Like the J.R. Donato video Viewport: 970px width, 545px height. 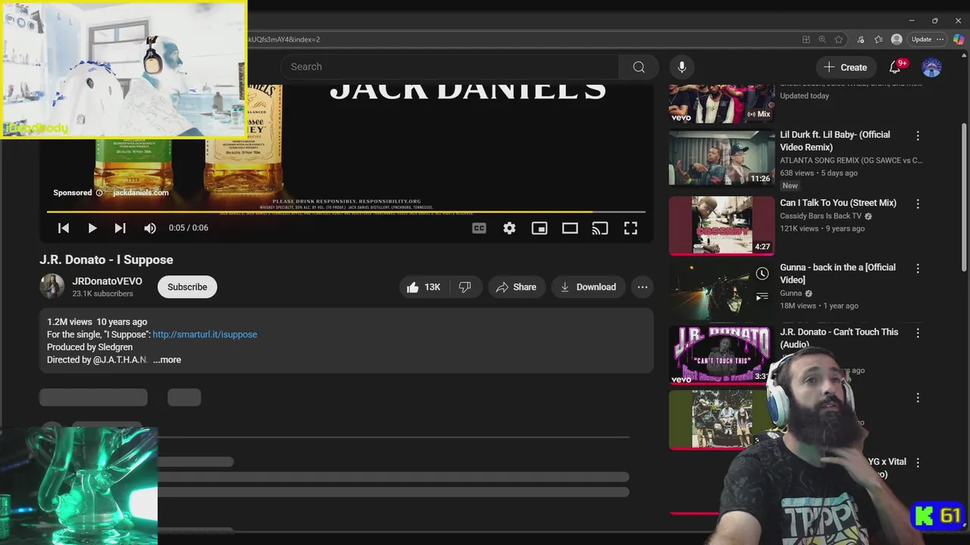pyautogui.click(x=424, y=287)
